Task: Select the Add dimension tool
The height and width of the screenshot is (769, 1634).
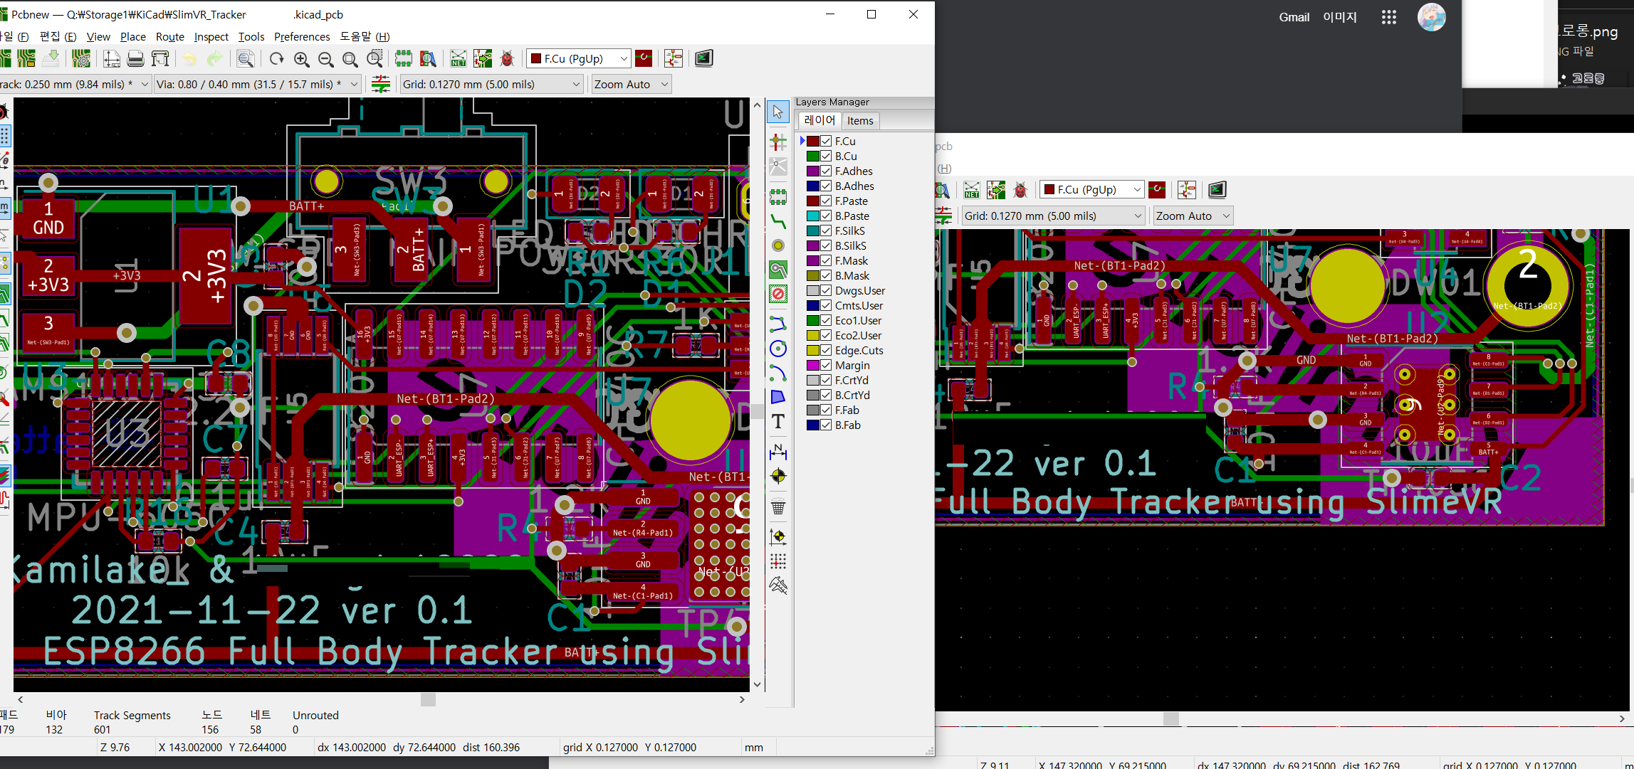Action: (778, 452)
